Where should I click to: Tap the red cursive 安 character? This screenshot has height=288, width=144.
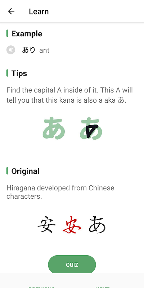click(x=72, y=225)
